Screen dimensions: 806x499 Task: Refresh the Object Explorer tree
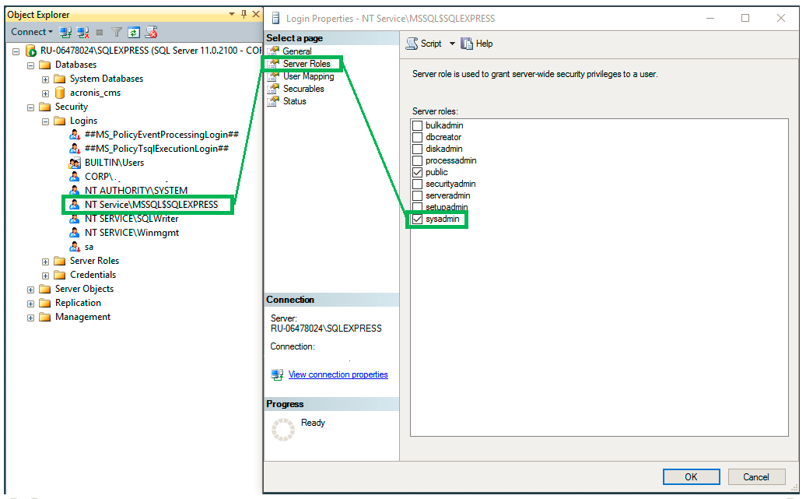[134, 32]
